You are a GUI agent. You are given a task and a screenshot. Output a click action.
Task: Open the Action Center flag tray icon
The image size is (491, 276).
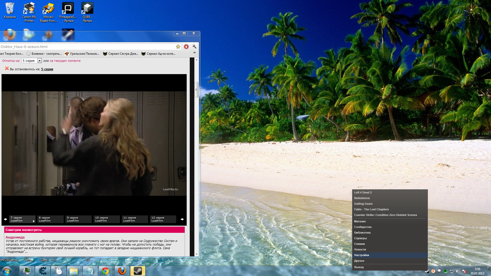click(x=464, y=271)
